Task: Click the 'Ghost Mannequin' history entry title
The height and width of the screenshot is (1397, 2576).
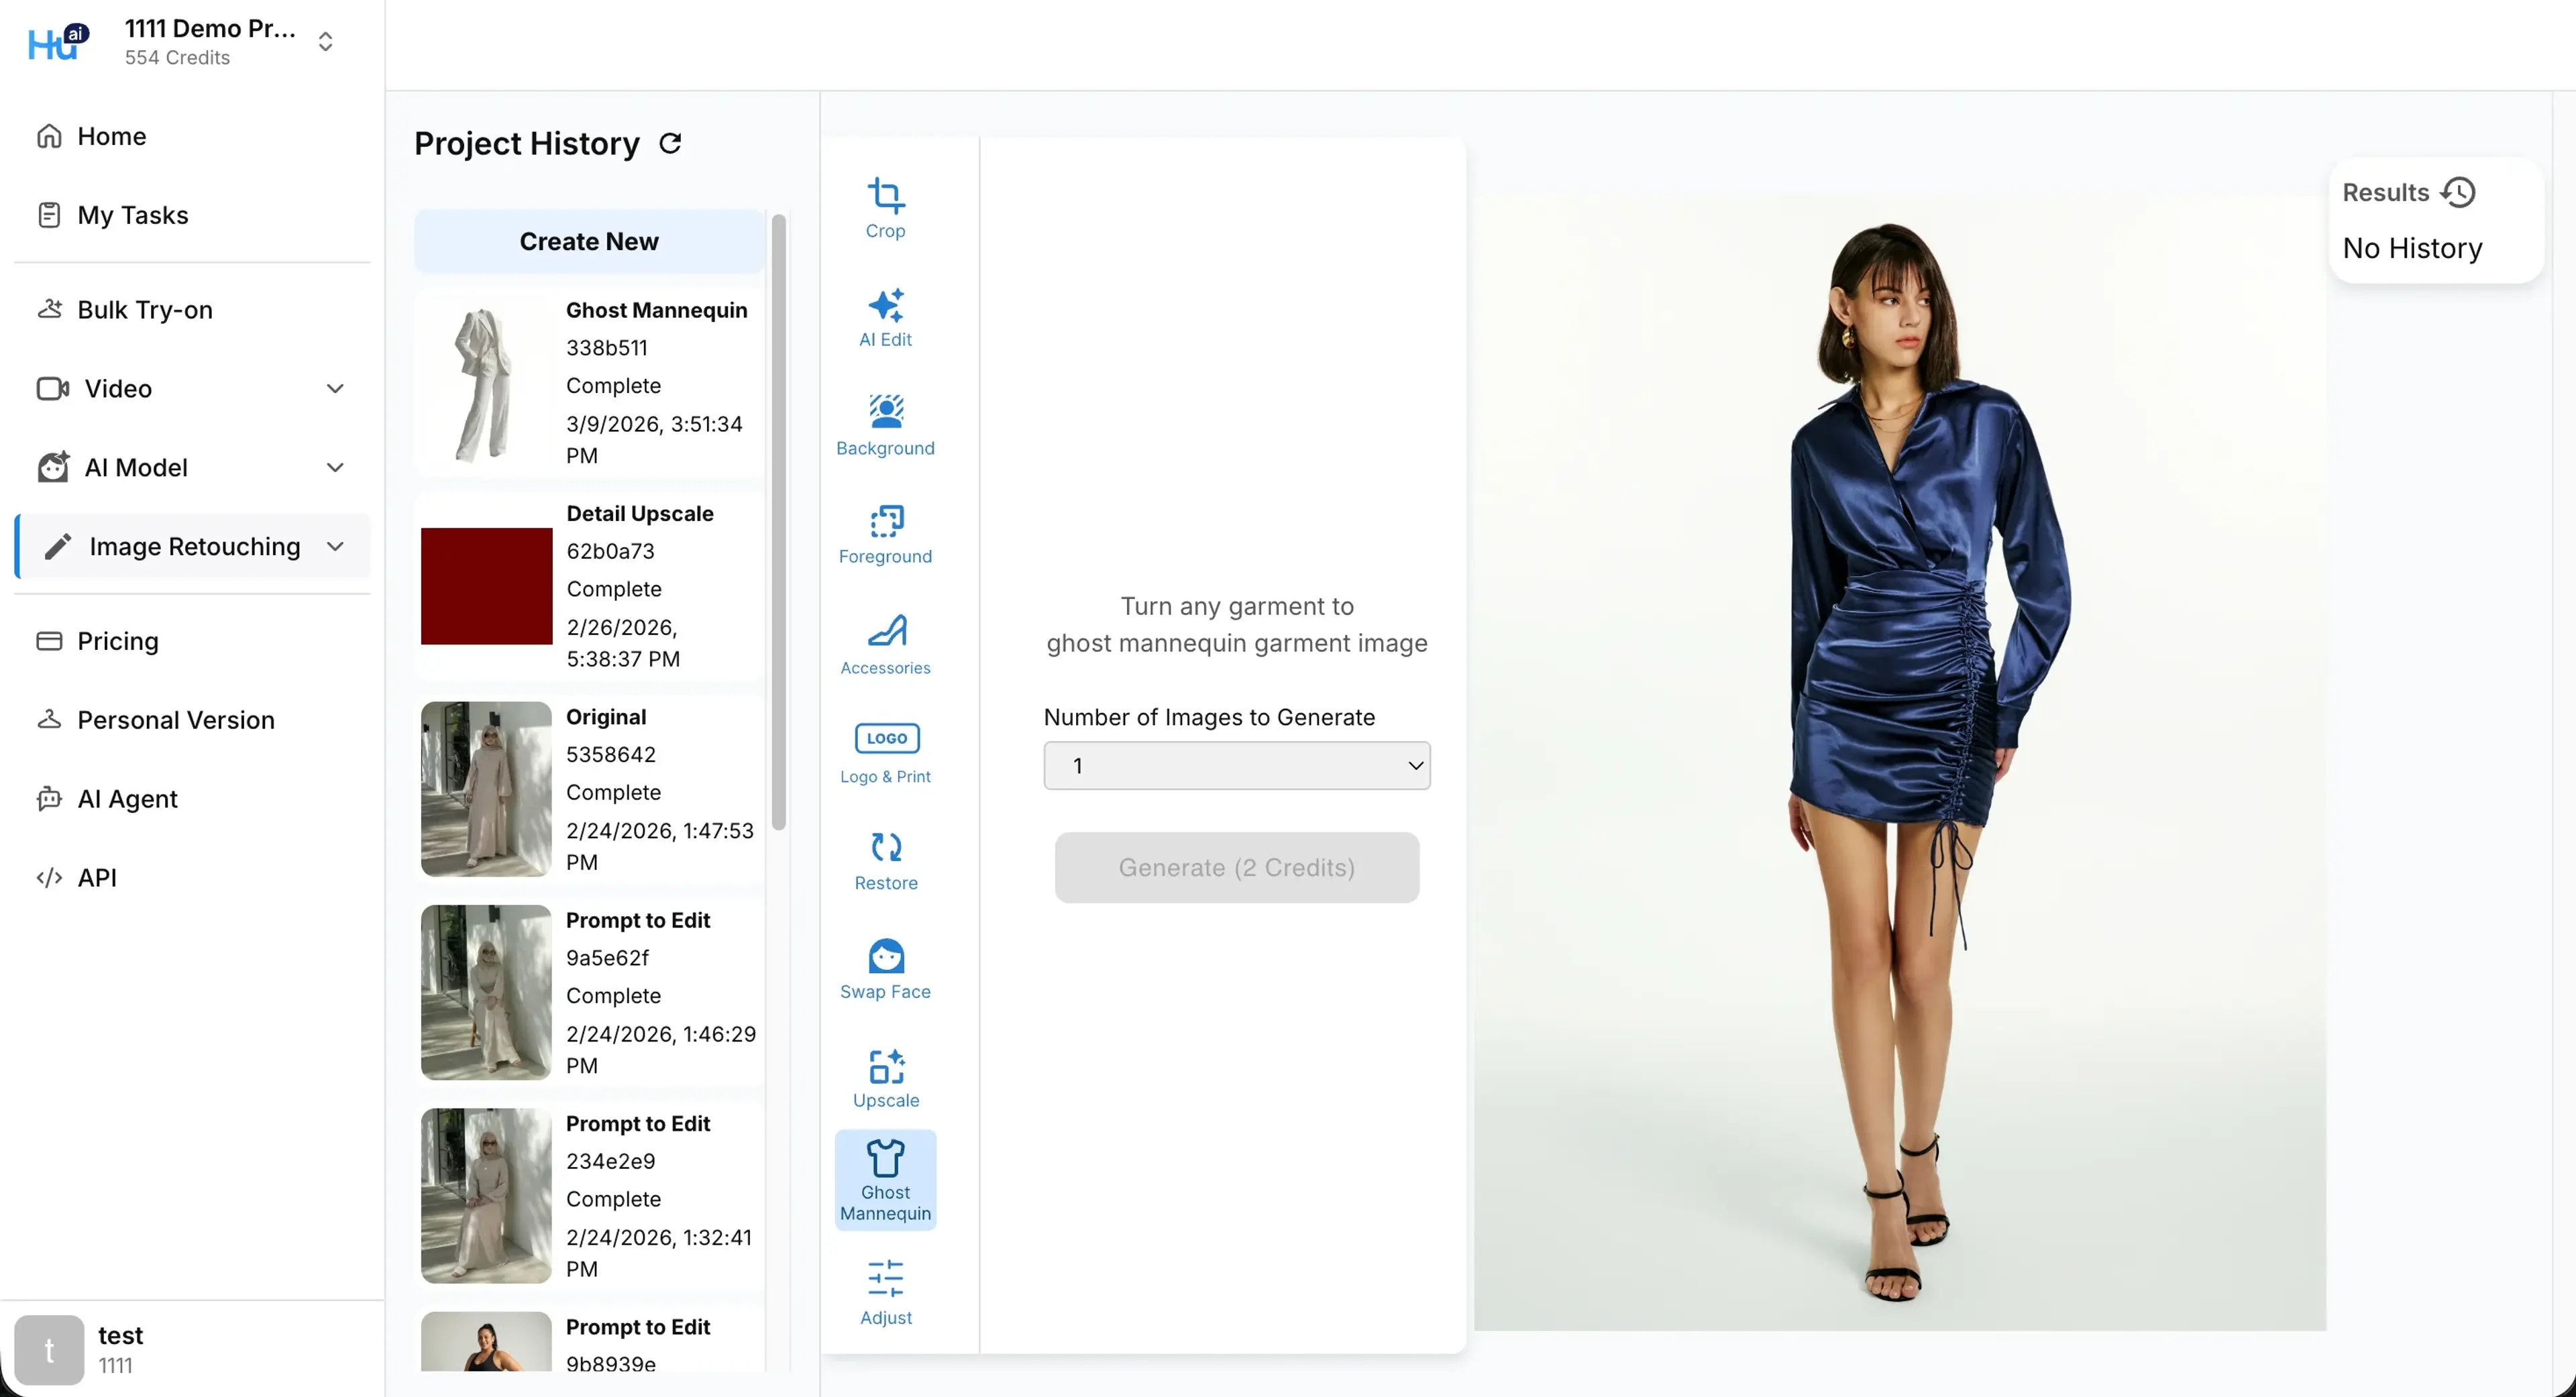Action: coord(656,310)
